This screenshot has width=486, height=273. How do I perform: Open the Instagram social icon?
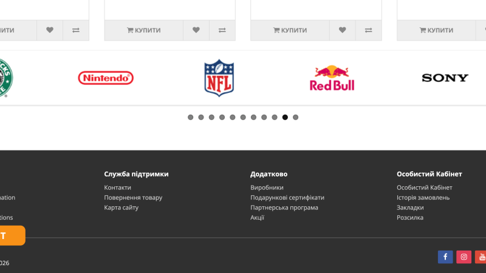[x=464, y=257]
